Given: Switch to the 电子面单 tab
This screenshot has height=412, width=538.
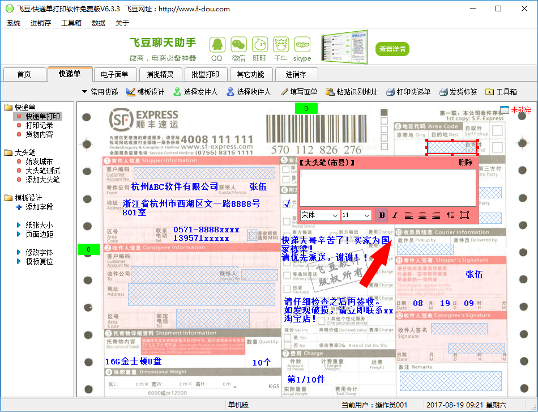Looking at the screenshot, I should (114, 74).
